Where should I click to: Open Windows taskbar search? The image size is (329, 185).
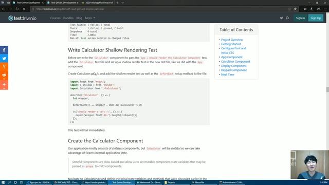[x=9, y=182]
